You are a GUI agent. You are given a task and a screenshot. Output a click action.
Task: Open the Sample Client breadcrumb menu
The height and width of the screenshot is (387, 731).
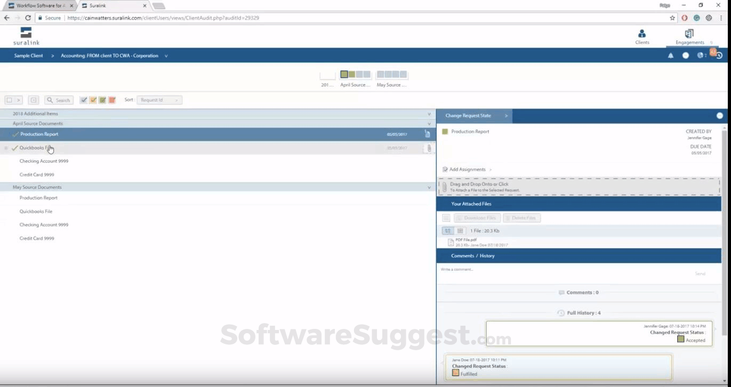point(28,55)
